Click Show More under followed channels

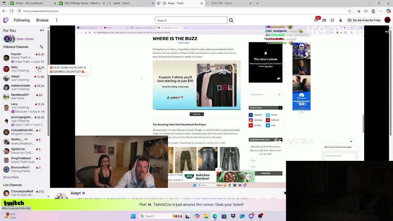(x=11, y=177)
